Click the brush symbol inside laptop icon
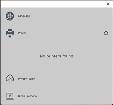The height and width of the screenshot is (105, 113). 10,96
